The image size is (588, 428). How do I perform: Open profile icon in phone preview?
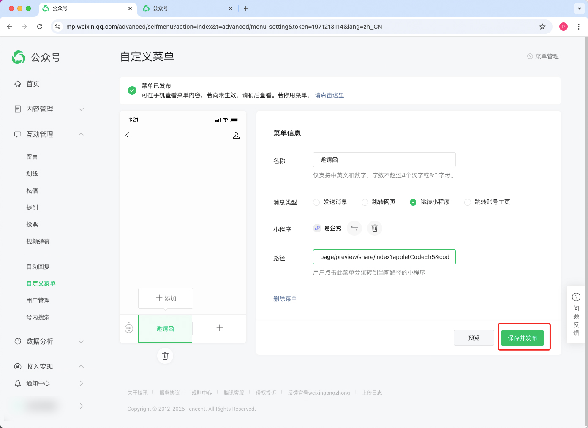pos(236,135)
